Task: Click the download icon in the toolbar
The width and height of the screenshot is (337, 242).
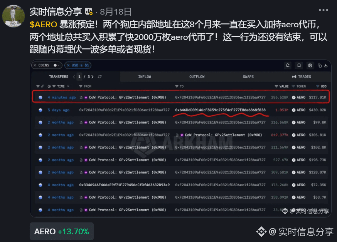Action: (x=325, y=66)
